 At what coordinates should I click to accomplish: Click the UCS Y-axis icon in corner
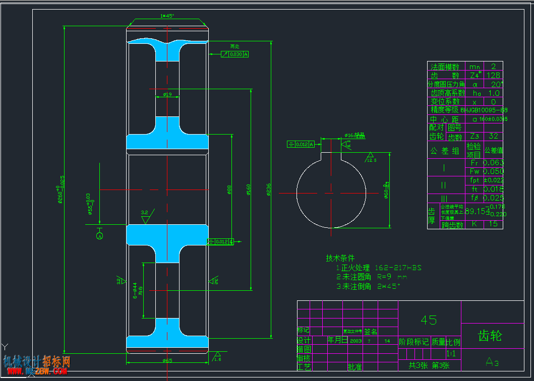tap(5, 347)
